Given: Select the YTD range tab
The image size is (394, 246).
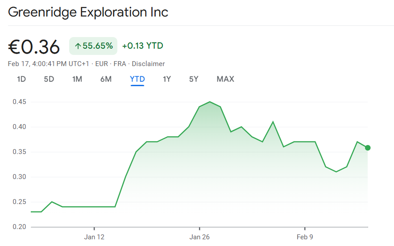Looking at the screenshot, I should pos(137,79).
